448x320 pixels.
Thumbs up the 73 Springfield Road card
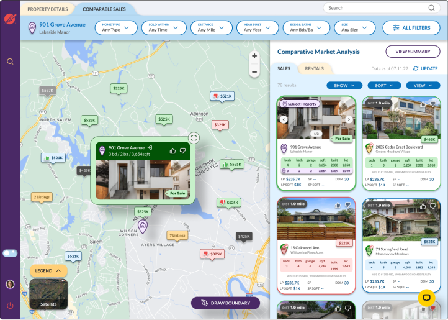pos(423,206)
